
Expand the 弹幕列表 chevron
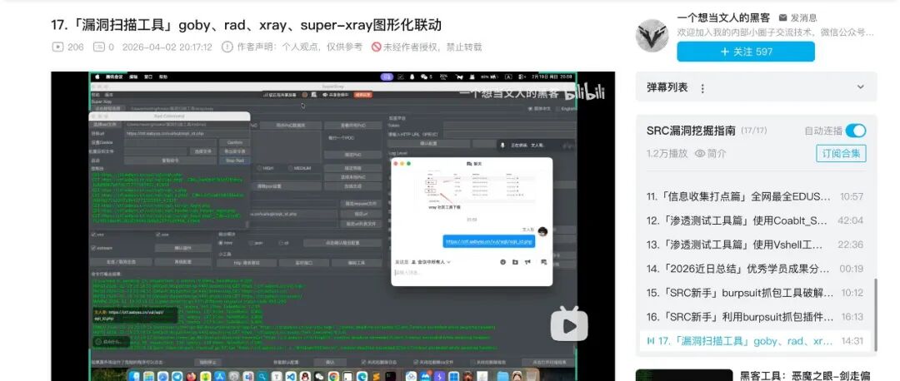coord(860,87)
